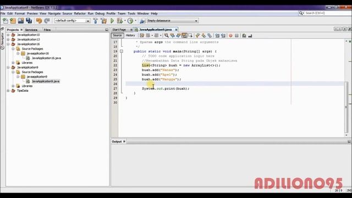This screenshot has height=198, width=352.
Task: Open the Refactor menu
Action: tap(80, 13)
